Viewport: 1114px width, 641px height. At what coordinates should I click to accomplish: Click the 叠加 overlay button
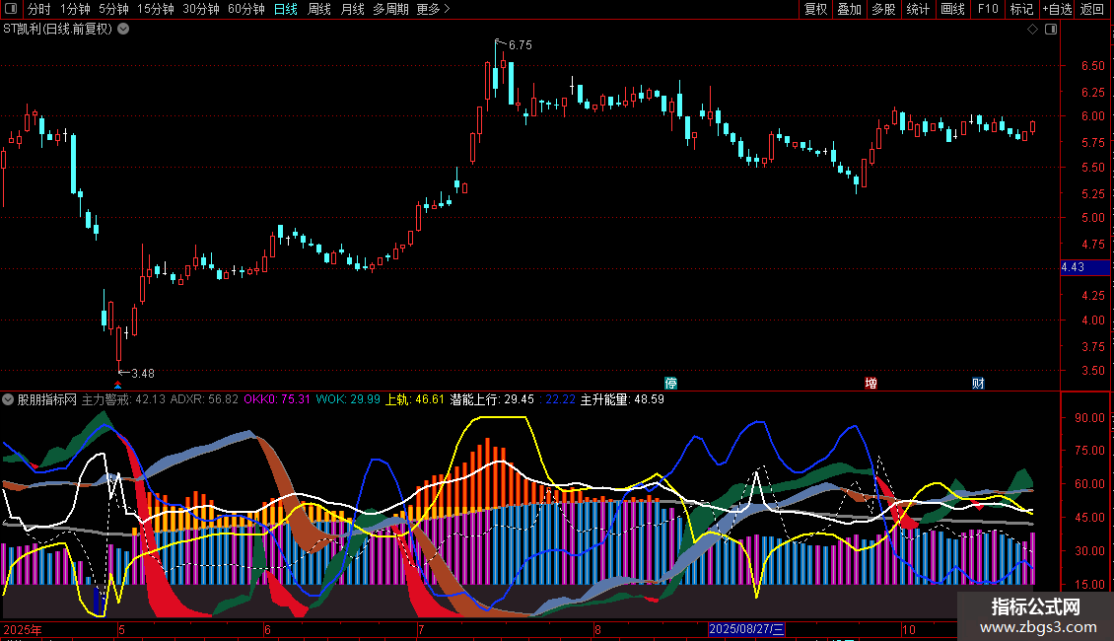point(849,9)
